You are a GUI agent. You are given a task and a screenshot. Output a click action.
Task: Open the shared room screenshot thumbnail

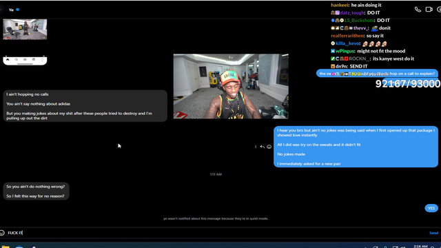[25, 29]
